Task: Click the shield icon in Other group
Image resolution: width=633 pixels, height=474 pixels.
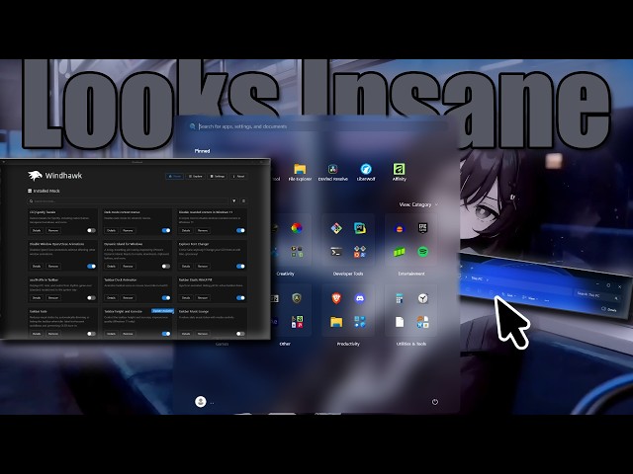Action: click(x=297, y=298)
